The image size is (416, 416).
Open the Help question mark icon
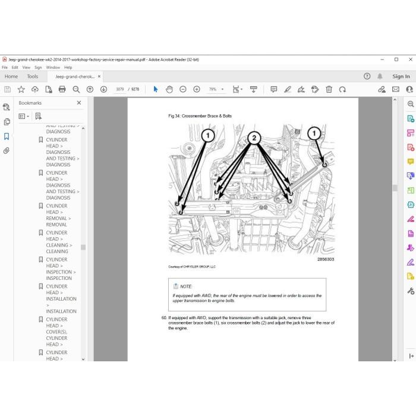point(367,77)
